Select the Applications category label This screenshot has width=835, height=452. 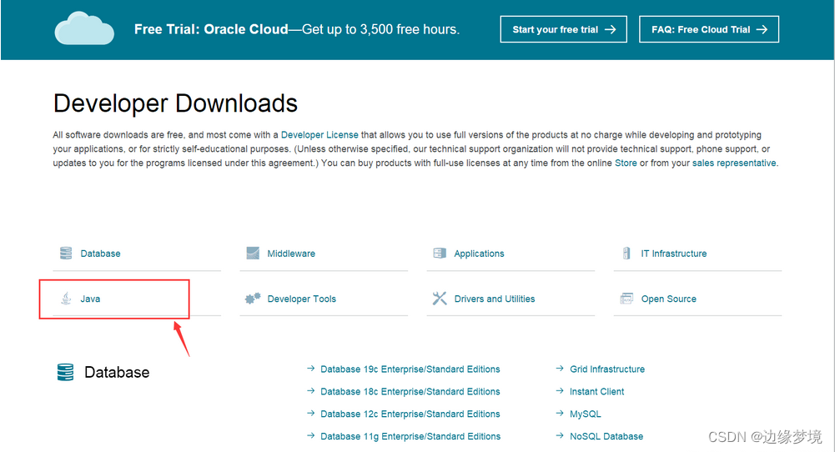click(x=479, y=254)
